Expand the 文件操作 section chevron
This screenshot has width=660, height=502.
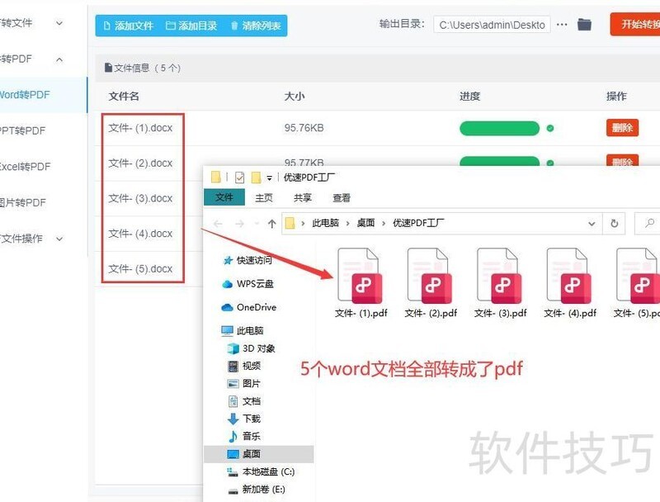(x=58, y=239)
